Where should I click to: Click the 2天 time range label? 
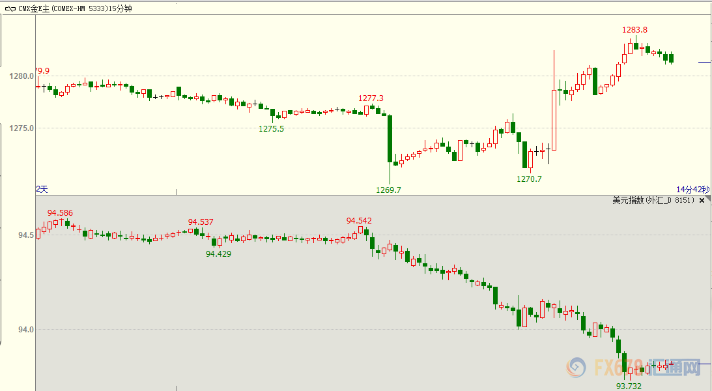[x=42, y=189]
